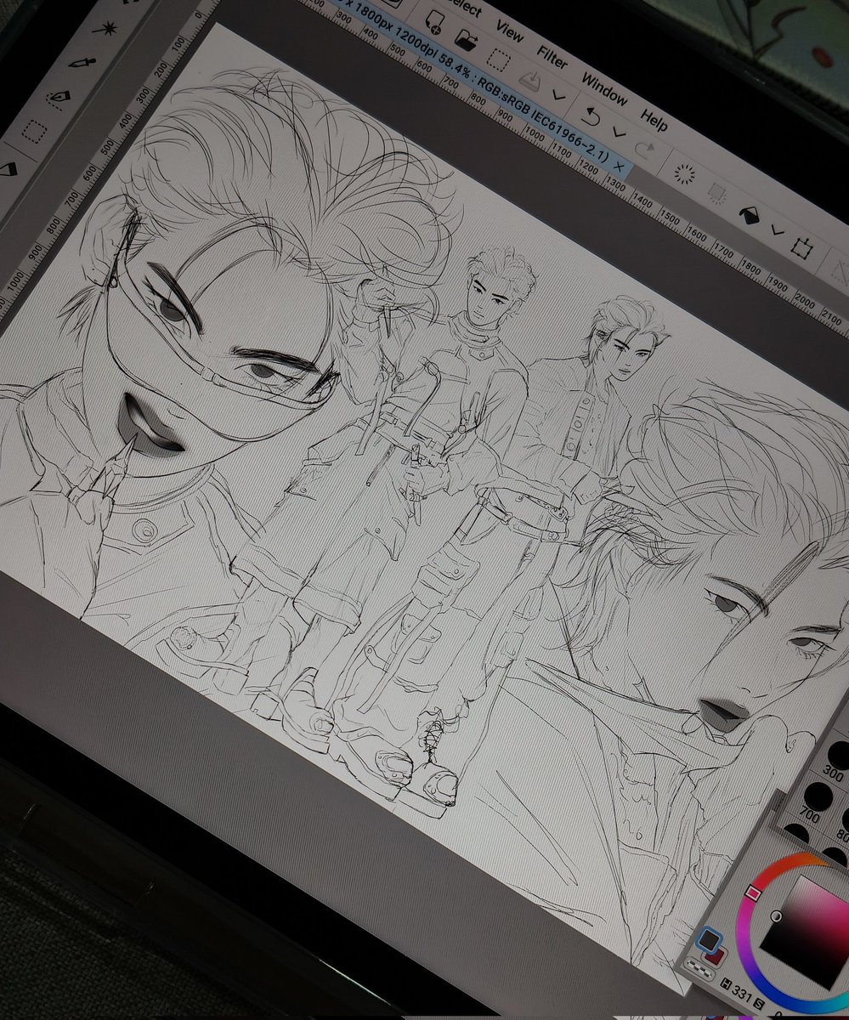Select the transparent color checker swatch
This screenshot has width=849, height=1020.
pyautogui.click(x=699, y=969)
